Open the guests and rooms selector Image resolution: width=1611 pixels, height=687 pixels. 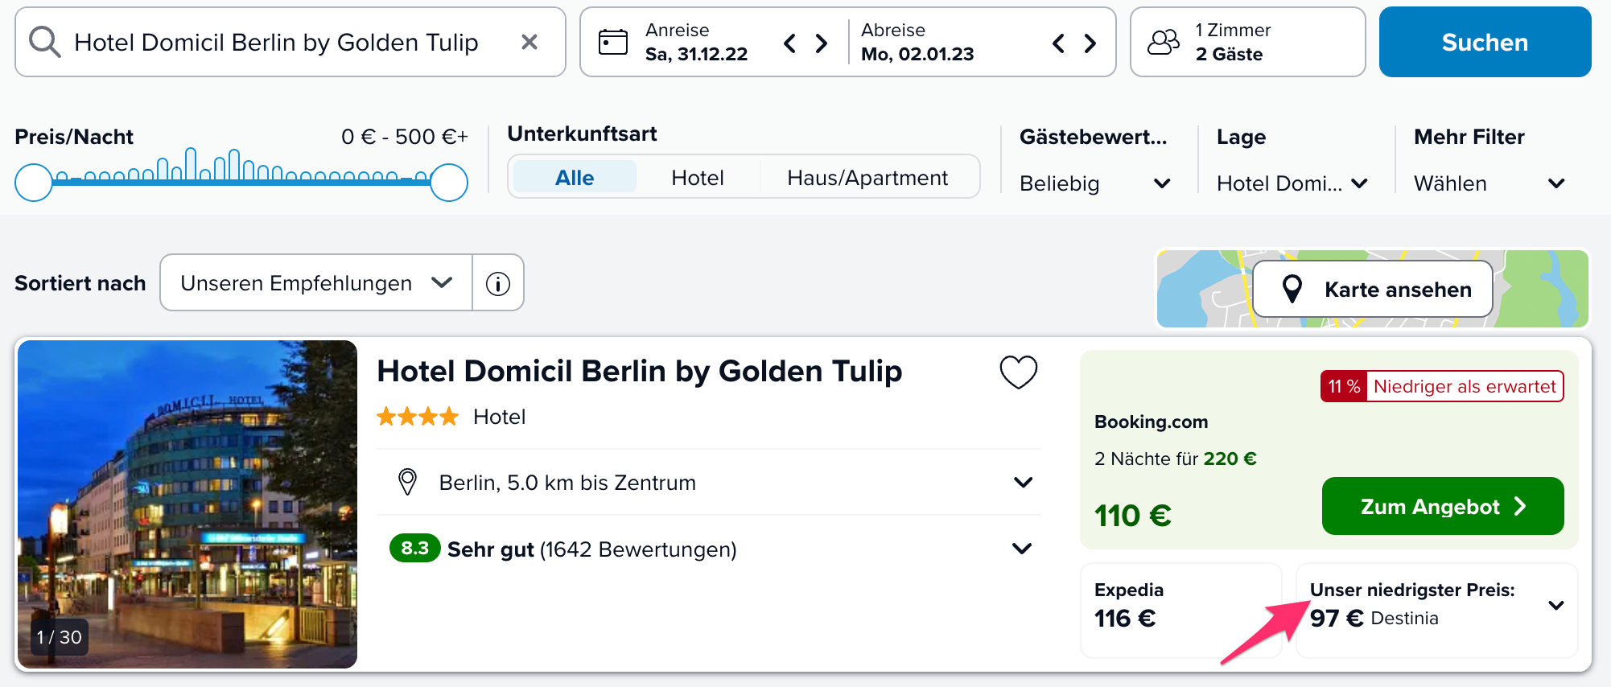click(1247, 42)
